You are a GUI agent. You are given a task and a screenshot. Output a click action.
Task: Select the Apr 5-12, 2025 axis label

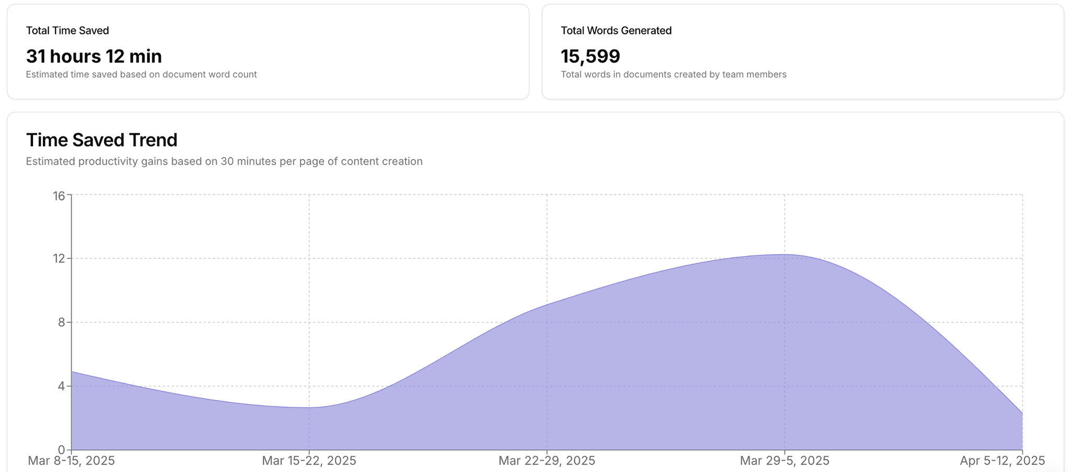point(1002,461)
